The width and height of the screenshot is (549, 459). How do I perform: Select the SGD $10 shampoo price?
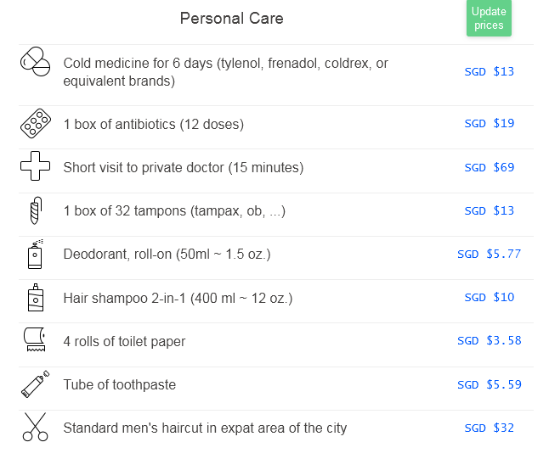[x=489, y=297]
